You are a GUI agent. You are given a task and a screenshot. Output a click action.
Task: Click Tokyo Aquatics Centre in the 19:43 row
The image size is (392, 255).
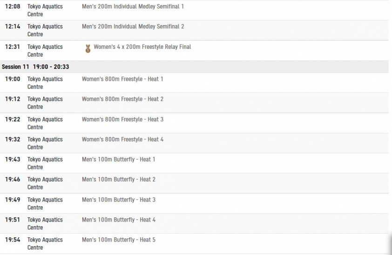[x=45, y=163]
